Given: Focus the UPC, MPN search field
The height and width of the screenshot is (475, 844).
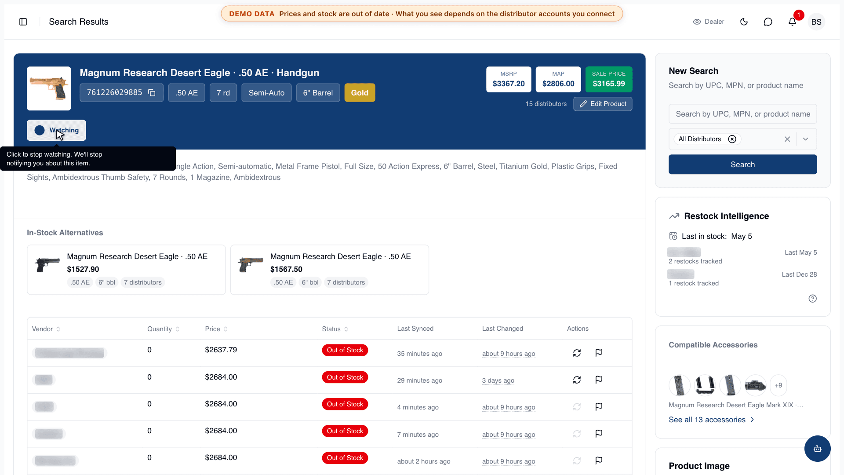Looking at the screenshot, I should coord(742,114).
